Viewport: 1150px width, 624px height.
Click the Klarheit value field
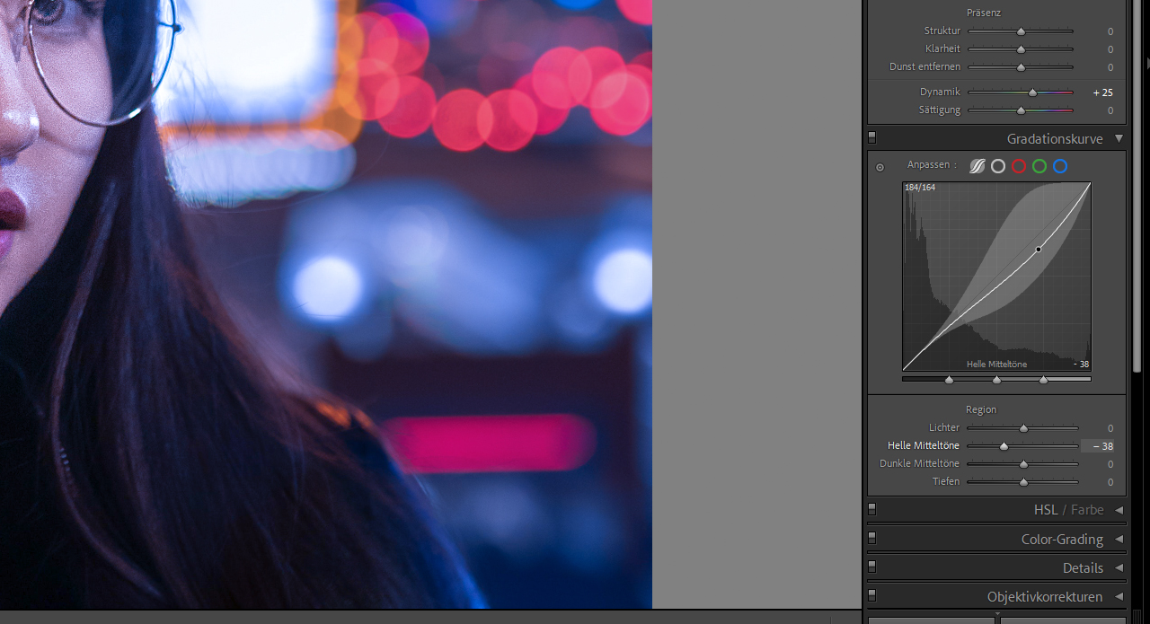coord(1110,49)
